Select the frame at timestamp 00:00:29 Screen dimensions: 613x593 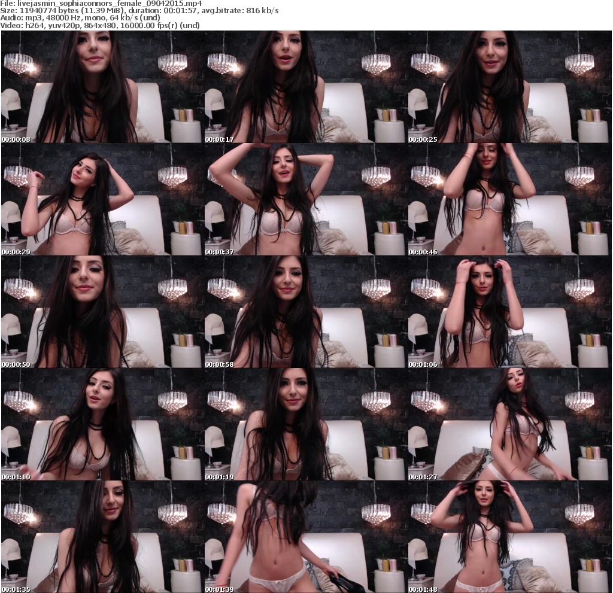pyautogui.click(x=102, y=199)
